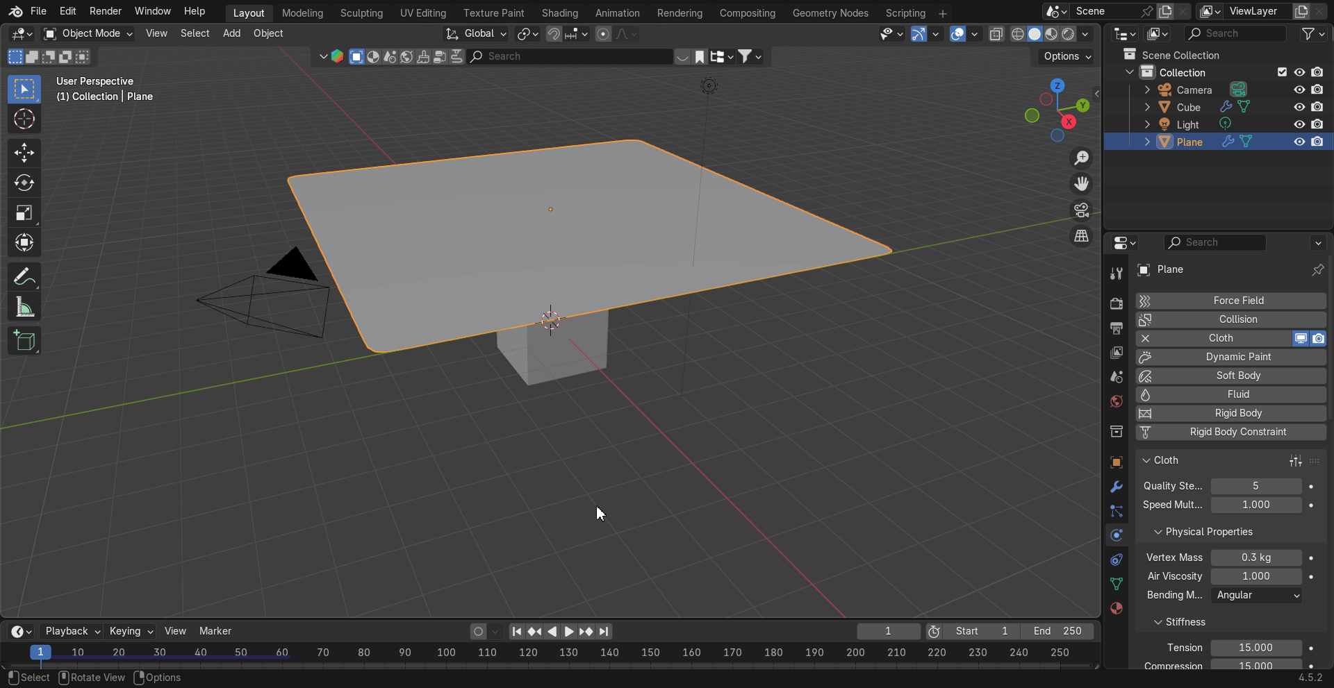Switch to the Modeling workspace tab

(x=302, y=12)
